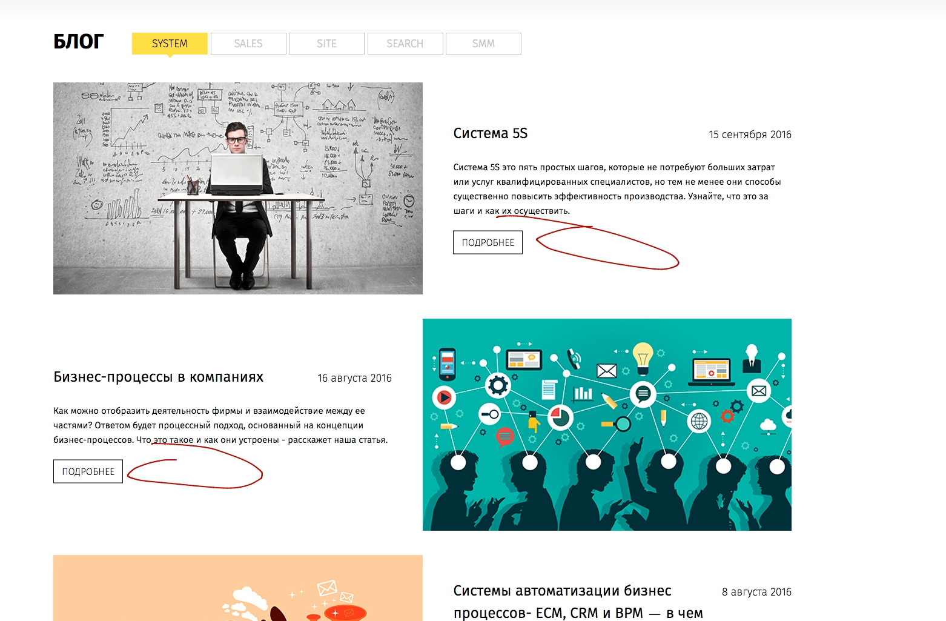The image size is (946, 621).
Task: Click ПОДРОБНЕЕ under Бизнес-процессы в компаниях
Action: (x=88, y=471)
